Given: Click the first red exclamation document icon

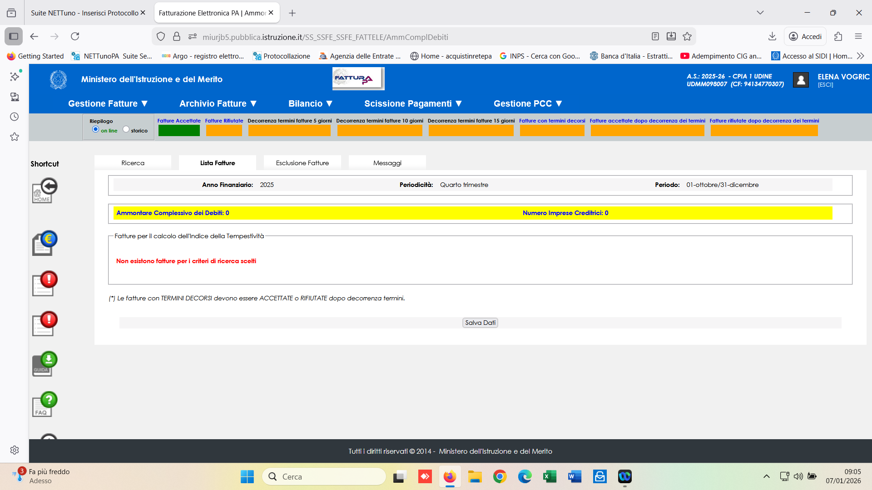Looking at the screenshot, I should coord(45,284).
